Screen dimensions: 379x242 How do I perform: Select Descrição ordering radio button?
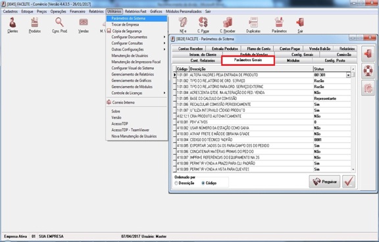pyautogui.click(x=176, y=183)
